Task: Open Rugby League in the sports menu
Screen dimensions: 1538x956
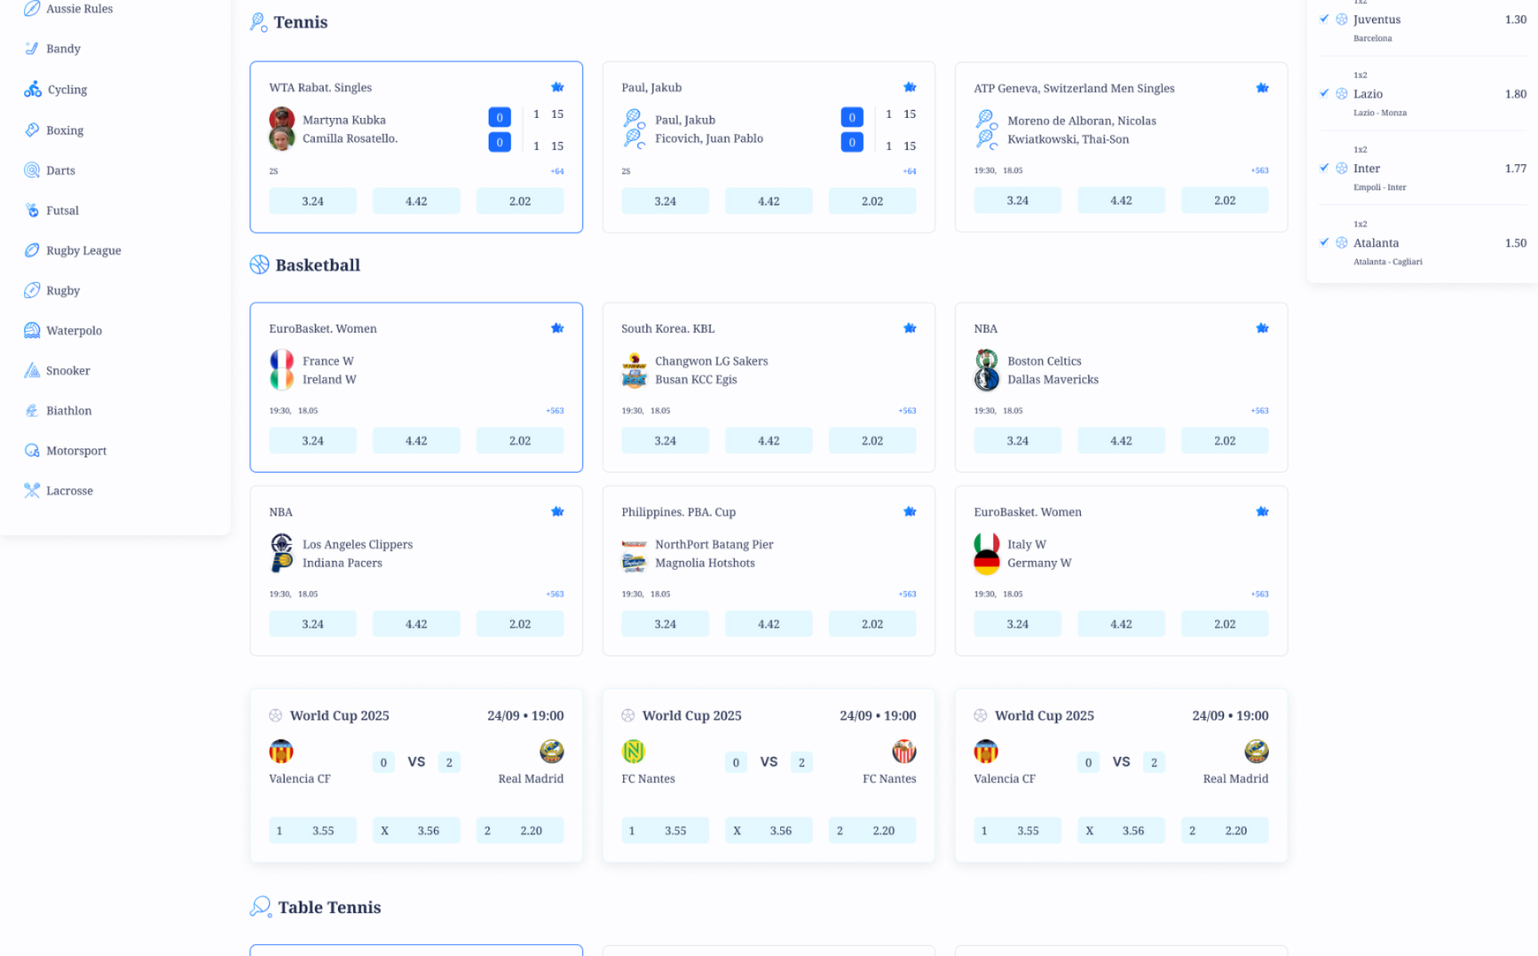Action: [83, 250]
